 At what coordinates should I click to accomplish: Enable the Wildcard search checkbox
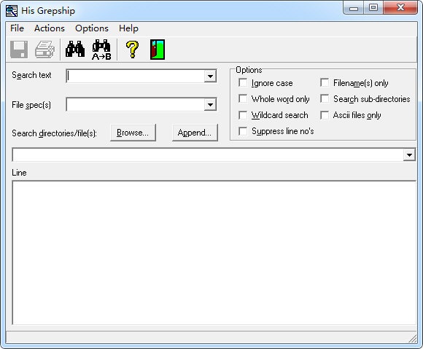[243, 115]
